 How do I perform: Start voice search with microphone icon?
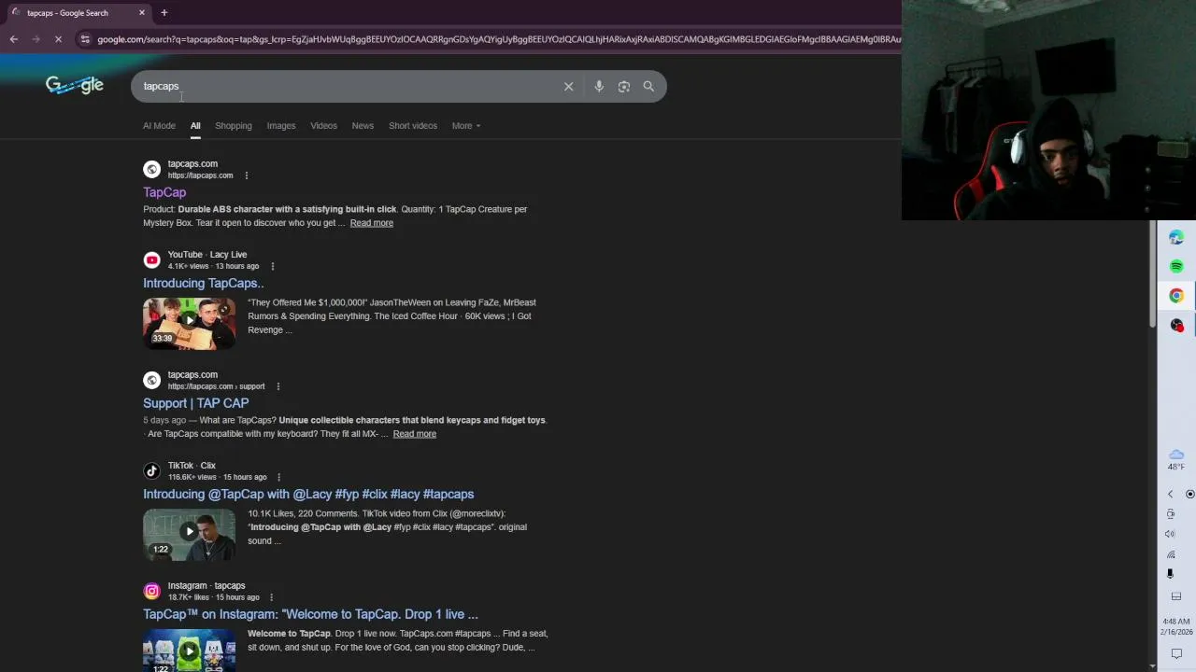coord(599,86)
